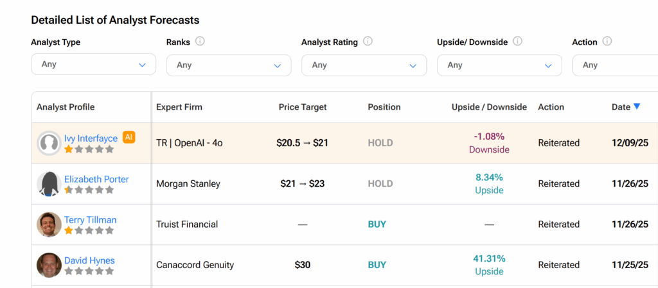This screenshot has height=288, width=658.
Task: Click the Analyst Rating info icon
Action: [x=368, y=42]
